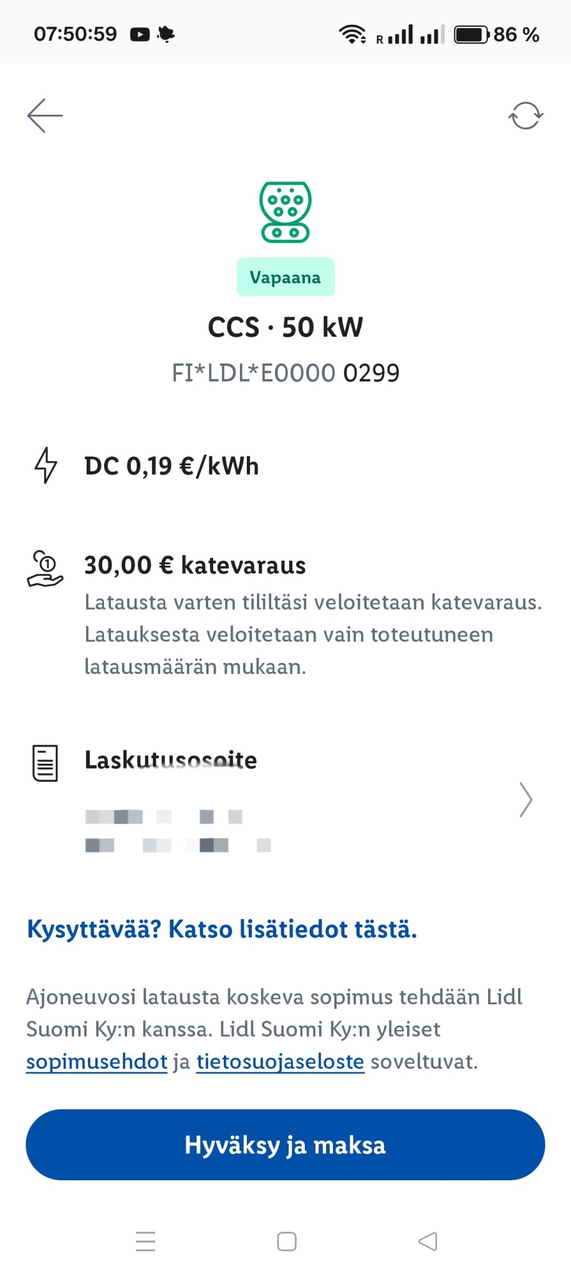Tap the Vapaana status badge
Image resolution: width=571 pixels, height=1277 pixels.
coord(285,277)
